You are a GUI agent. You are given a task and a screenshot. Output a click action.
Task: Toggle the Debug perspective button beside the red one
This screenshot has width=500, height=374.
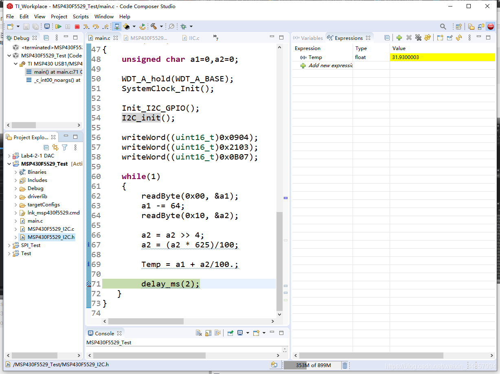(481, 26)
